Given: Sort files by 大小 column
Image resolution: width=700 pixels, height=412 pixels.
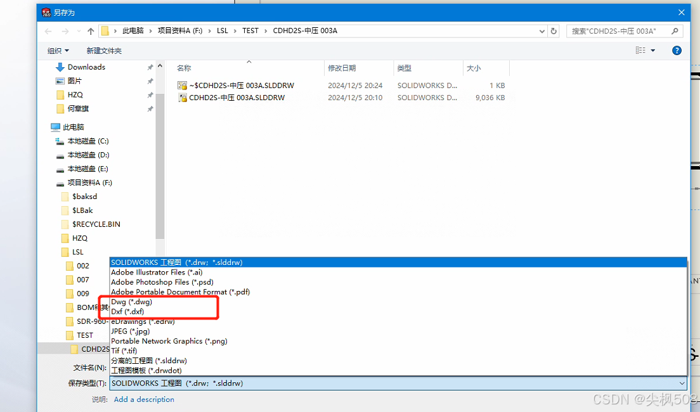Looking at the screenshot, I should pyautogui.click(x=473, y=68).
